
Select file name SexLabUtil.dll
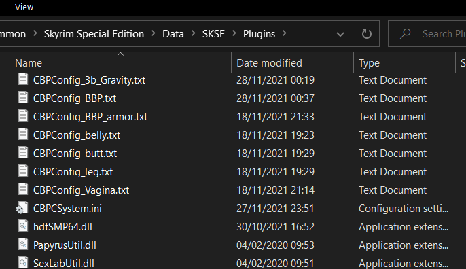click(x=64, y=264)
